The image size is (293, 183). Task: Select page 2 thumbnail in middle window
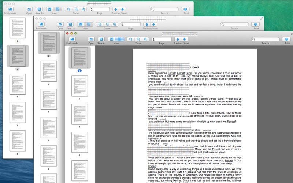pos(49,71)
